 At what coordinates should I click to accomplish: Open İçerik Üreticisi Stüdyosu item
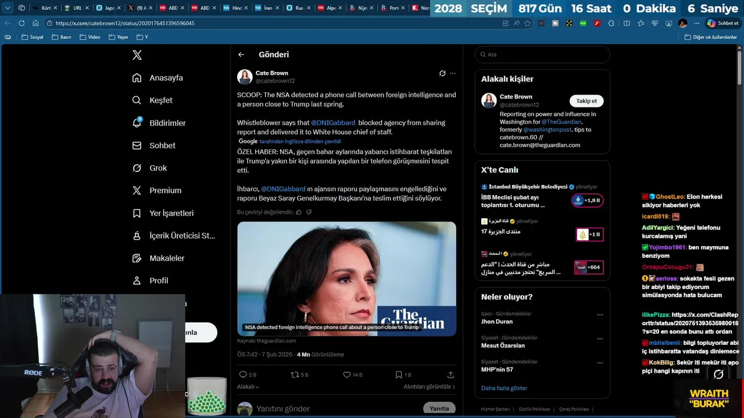coord(174,236)
